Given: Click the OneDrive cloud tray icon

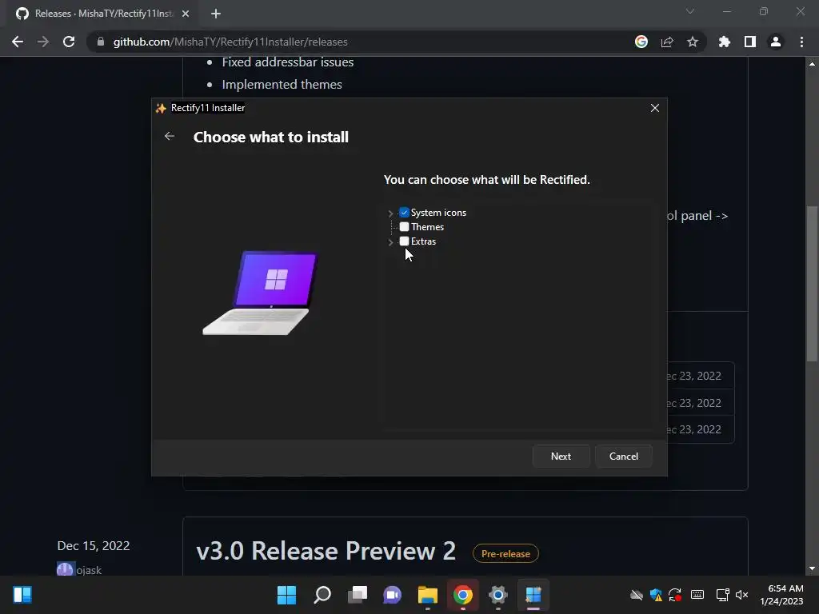Looking at the screenshot, I should click(x=636, y=595).
